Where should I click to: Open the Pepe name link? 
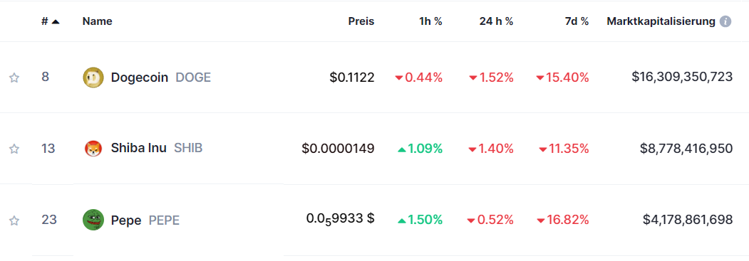(126, 220)
